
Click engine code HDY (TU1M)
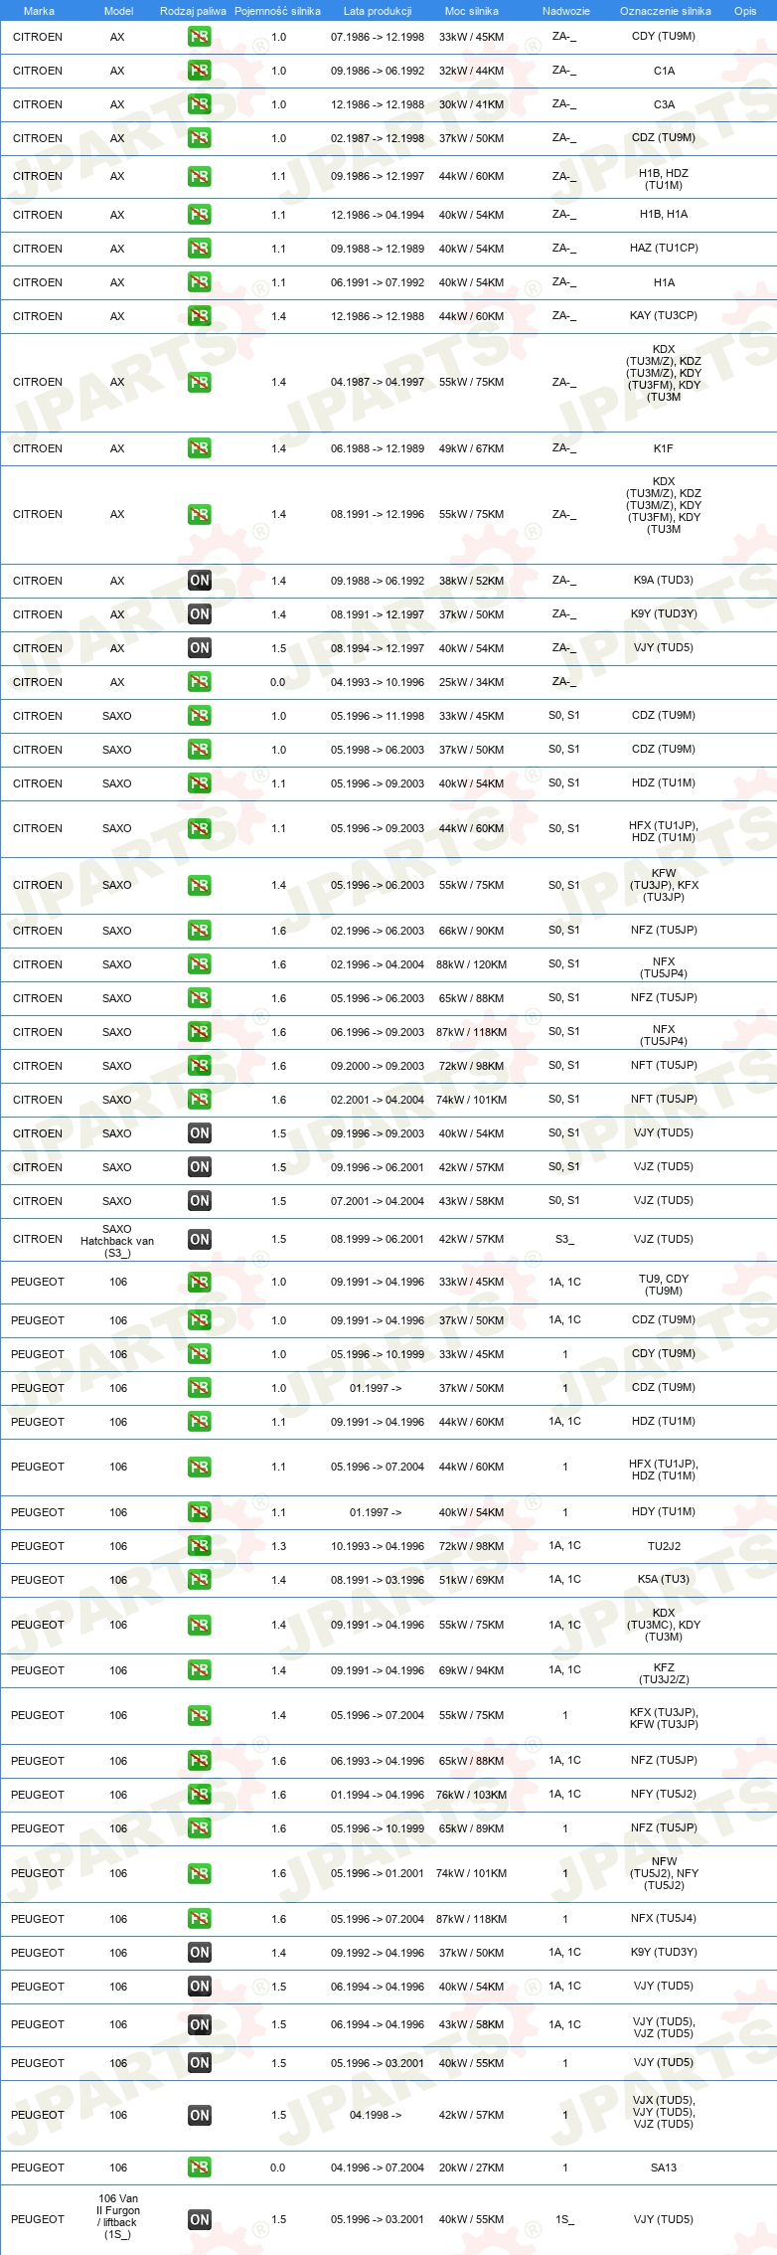tap(664, 1511)
